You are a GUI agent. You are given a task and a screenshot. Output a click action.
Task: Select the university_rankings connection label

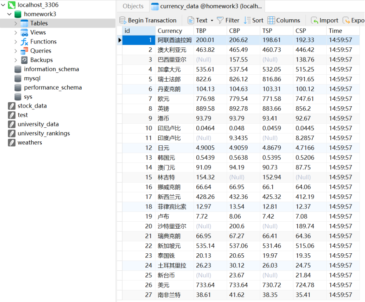point(44,133)
